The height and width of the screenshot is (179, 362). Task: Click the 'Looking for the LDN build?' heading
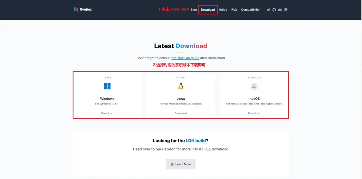click(x=180, y=141)
